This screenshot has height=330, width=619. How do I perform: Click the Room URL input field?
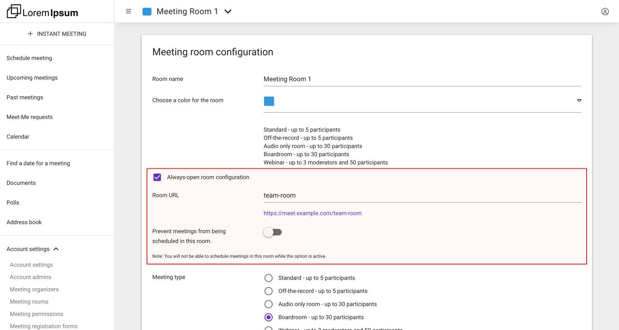point(422,195)
